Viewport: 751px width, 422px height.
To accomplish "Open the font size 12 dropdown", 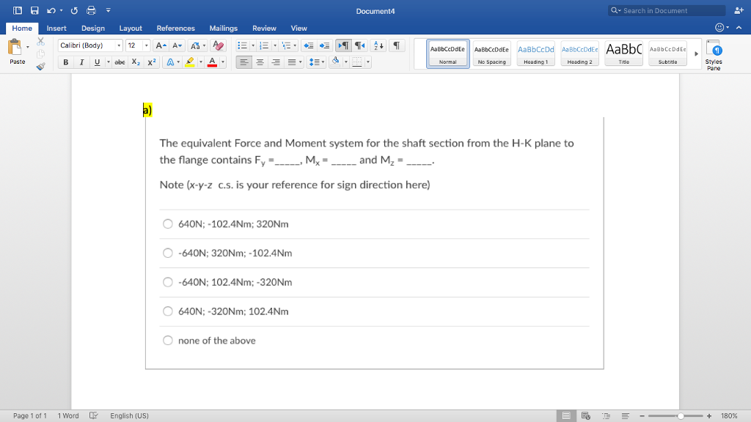I will tap(147, 45).
